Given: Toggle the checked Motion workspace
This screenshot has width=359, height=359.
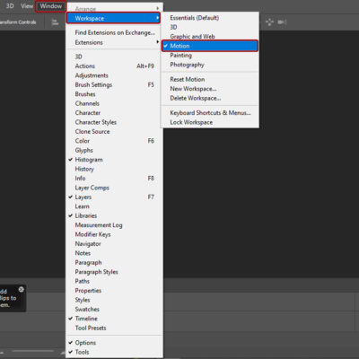Looking at the screenshot, I should [210, 46].
